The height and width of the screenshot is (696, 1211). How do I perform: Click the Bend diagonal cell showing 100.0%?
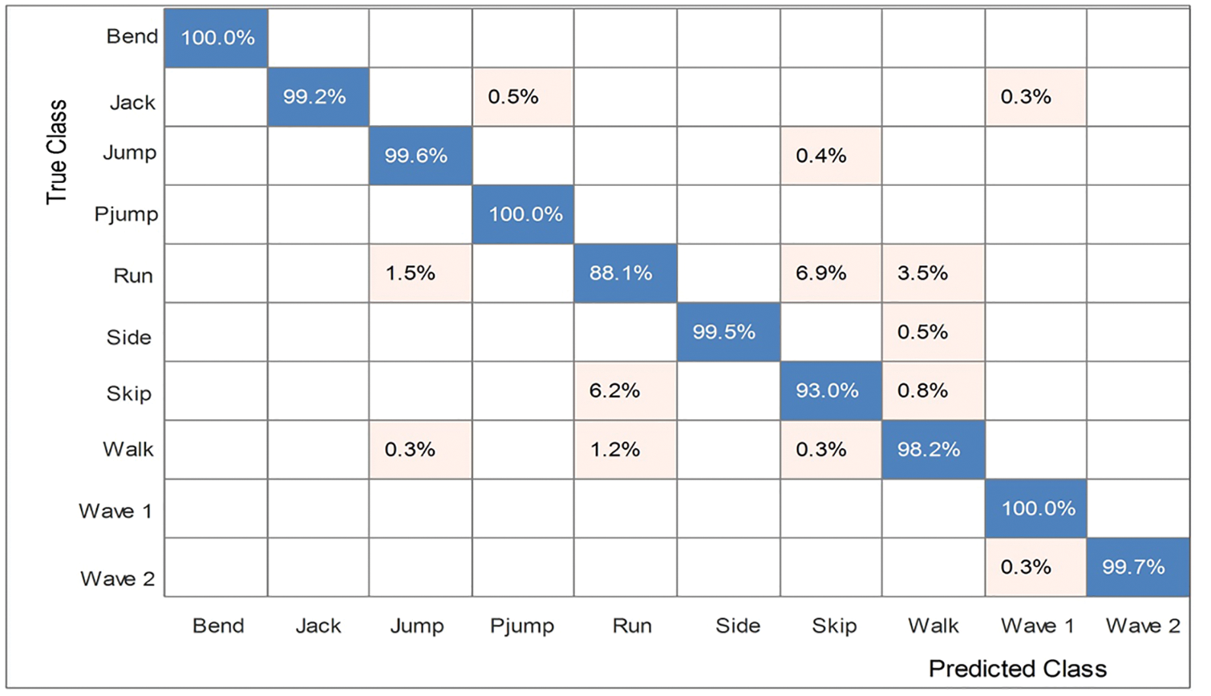coord(217,38)
